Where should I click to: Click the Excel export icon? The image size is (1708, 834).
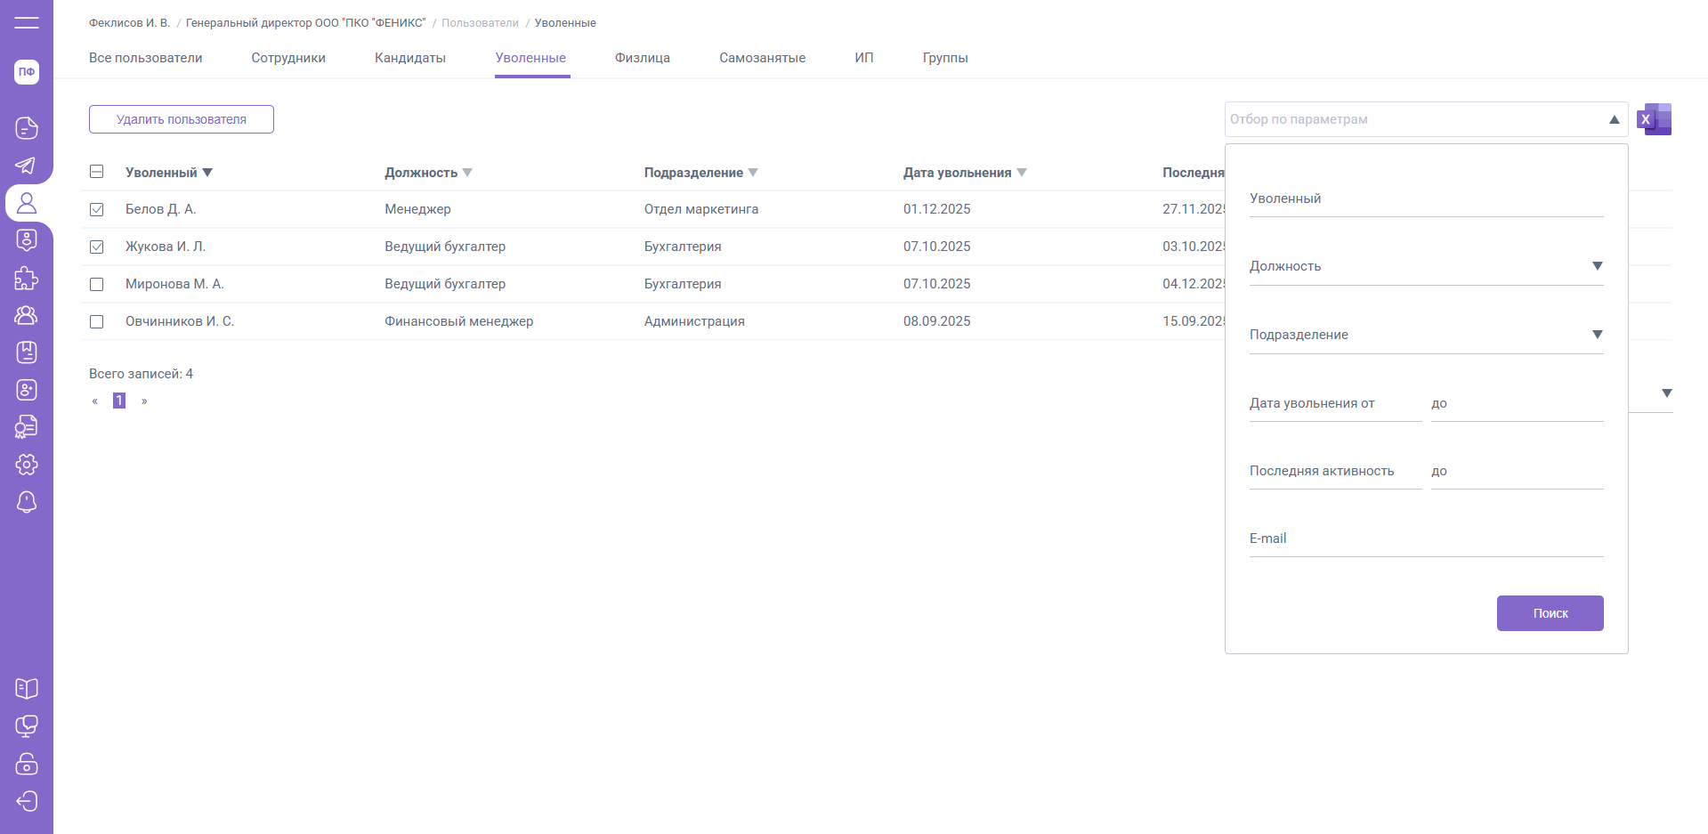(1654, 119)
